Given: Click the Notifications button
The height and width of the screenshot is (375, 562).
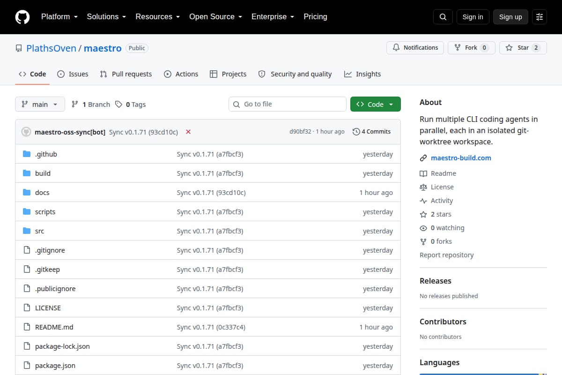Looking at the screenshot, I should (x=415, y=48).
